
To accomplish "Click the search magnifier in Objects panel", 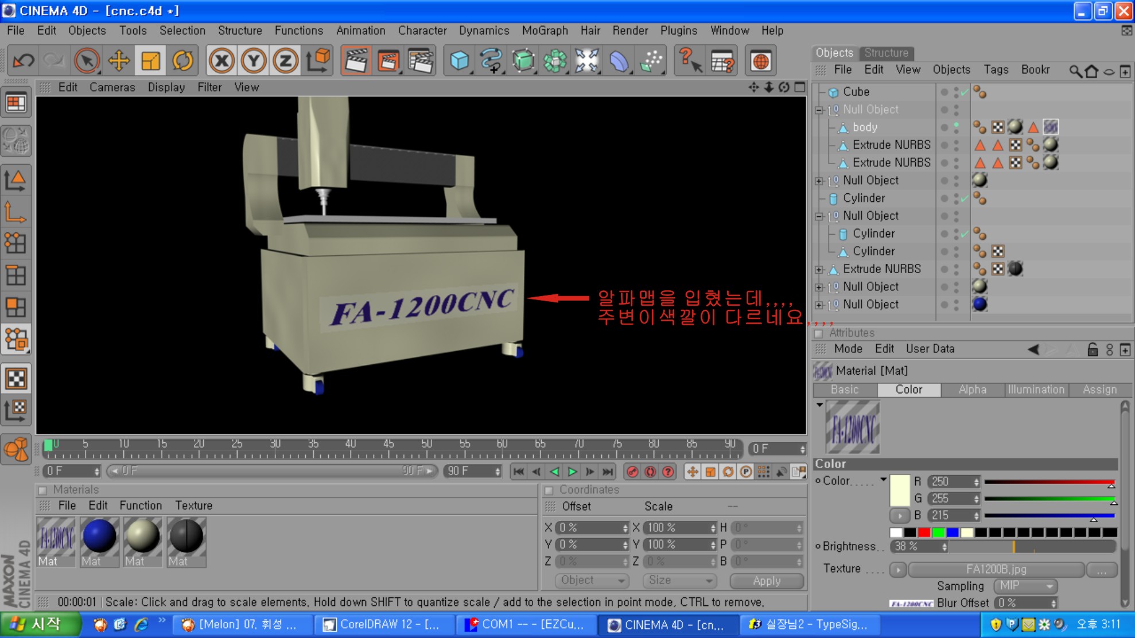I will point(1075,71).
